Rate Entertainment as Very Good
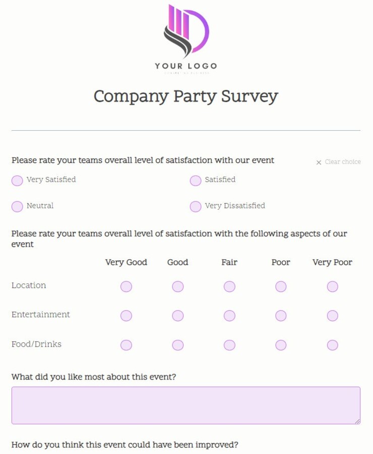373x454 pixels. click(x=126, y=315)
